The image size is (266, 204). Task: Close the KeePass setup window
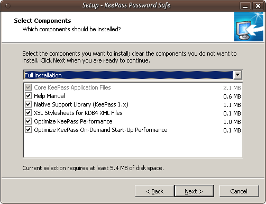point(258,6)
